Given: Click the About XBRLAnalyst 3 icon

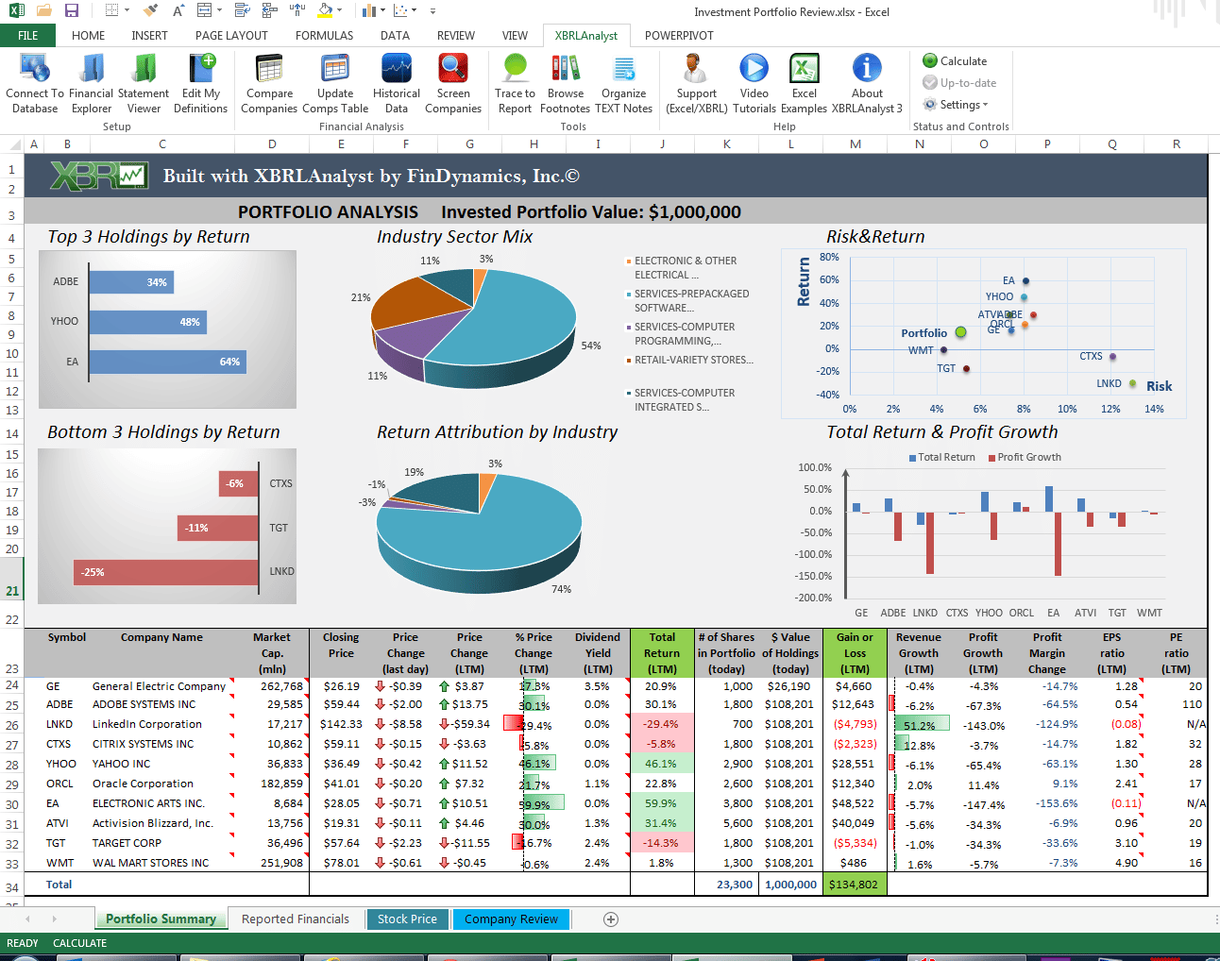Looking at the screenshot, I should 866,82.
